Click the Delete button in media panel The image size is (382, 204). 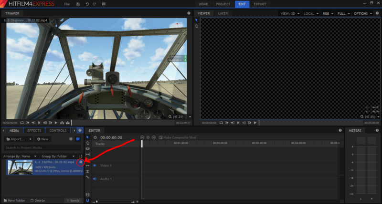38,201
